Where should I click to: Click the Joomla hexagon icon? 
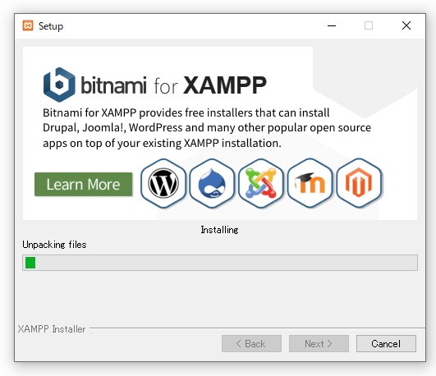point(261,183)
